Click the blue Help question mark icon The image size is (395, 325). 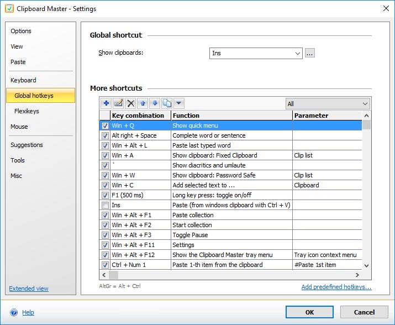[14, 312]
